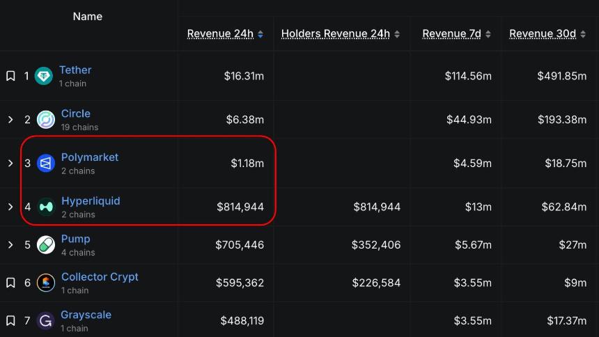This screenshot has height=337, width=599.
Task: Select Hyperliquid's $62.84m 30d revenue
Action: (564, 207)
